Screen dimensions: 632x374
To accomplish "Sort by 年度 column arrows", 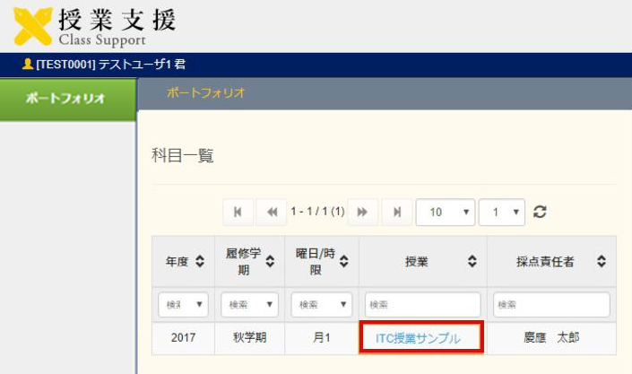I will pyautogui.click(x=200, y=262).
